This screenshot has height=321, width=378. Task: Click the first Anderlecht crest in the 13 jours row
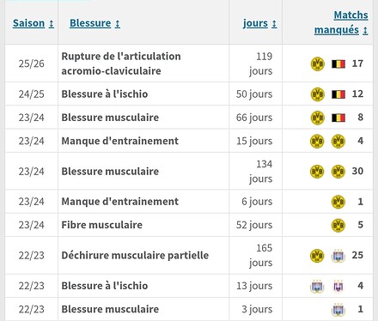[317, 286]
